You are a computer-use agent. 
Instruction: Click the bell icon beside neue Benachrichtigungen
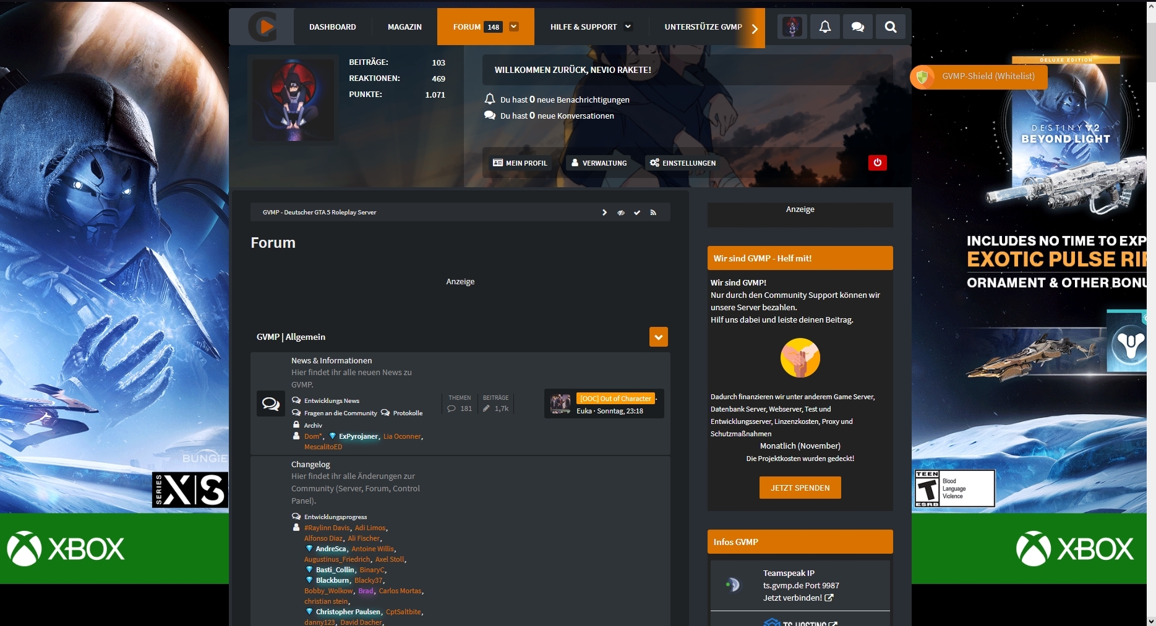[490, 99]
